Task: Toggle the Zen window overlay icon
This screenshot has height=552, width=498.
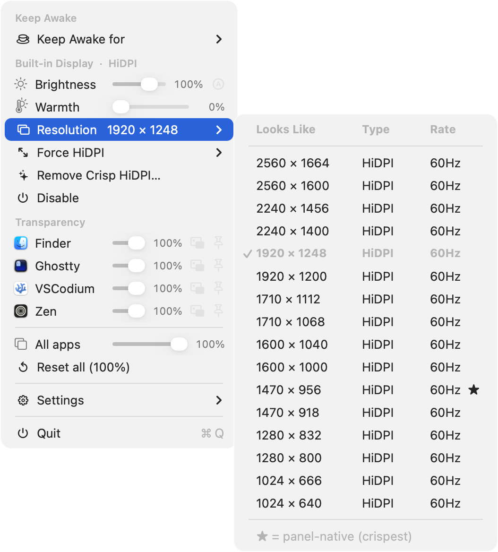Action: (x=197, y=311)
